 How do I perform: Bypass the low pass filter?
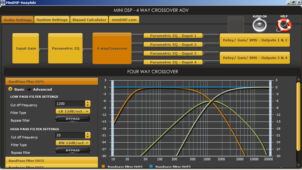click(73, 119)
